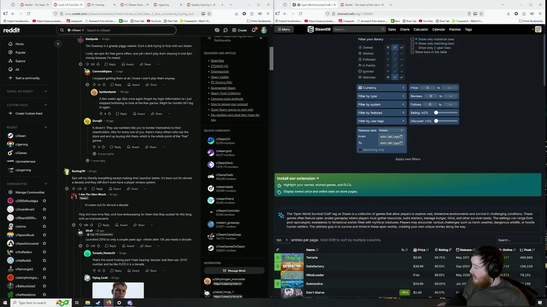
Task: Click Reddit Create post button
Action: [239, 30]
